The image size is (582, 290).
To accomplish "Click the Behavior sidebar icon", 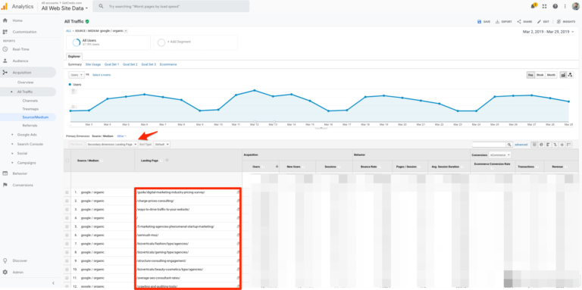I will click(x=5, y=173).
